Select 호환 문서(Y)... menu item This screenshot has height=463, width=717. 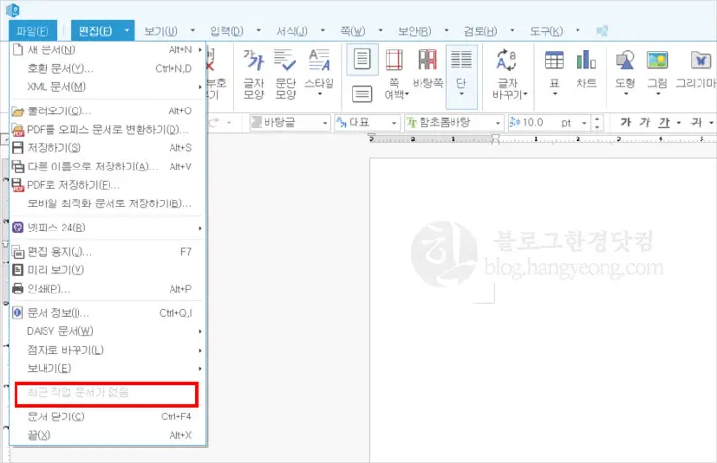coord(108,68)
